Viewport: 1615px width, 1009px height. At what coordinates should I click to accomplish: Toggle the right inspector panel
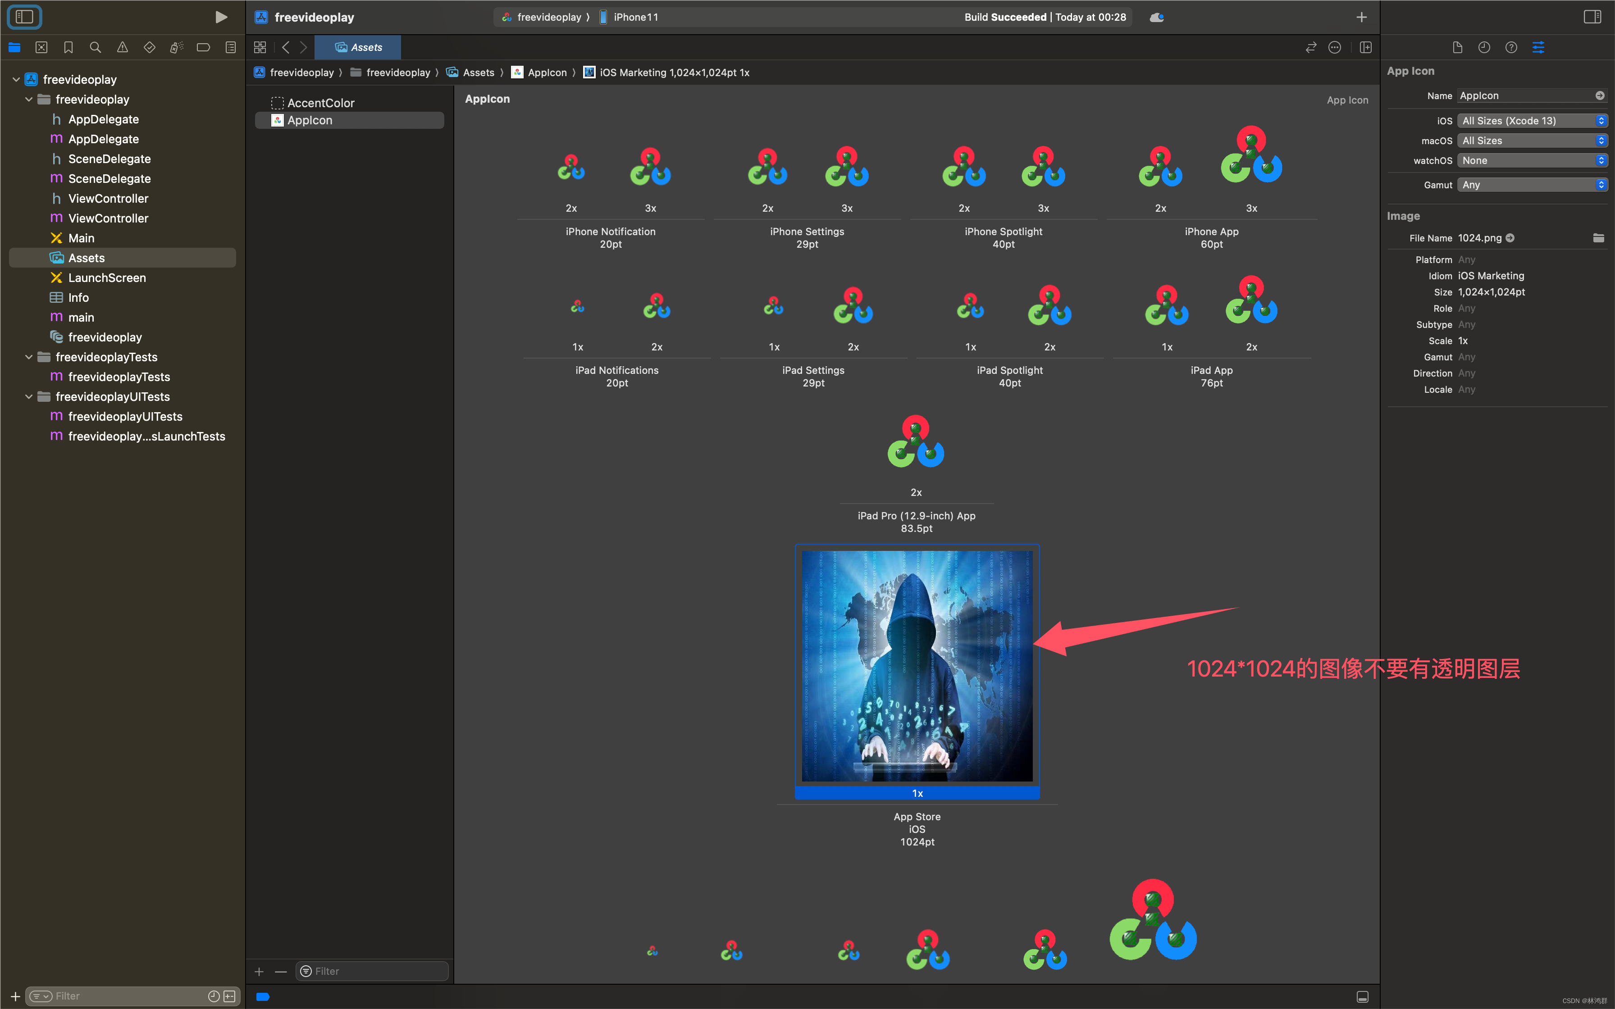click(1592, 17)
